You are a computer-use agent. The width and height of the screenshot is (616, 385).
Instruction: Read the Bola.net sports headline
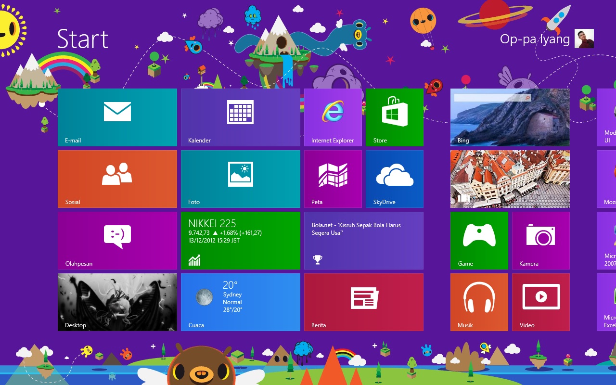(364, 240)
